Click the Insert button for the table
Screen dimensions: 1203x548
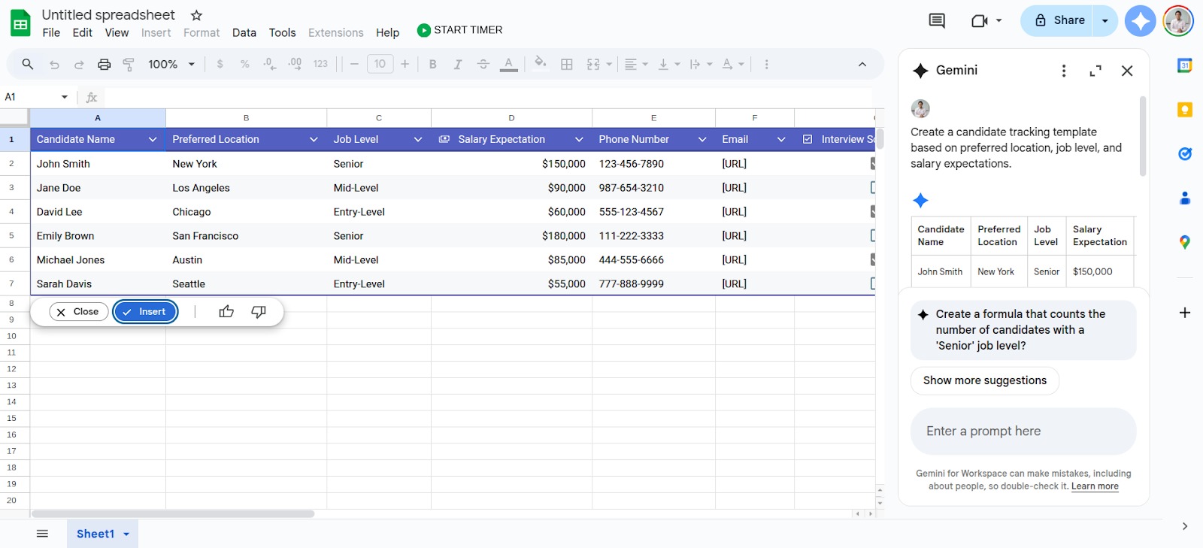(x=145, y=312)
